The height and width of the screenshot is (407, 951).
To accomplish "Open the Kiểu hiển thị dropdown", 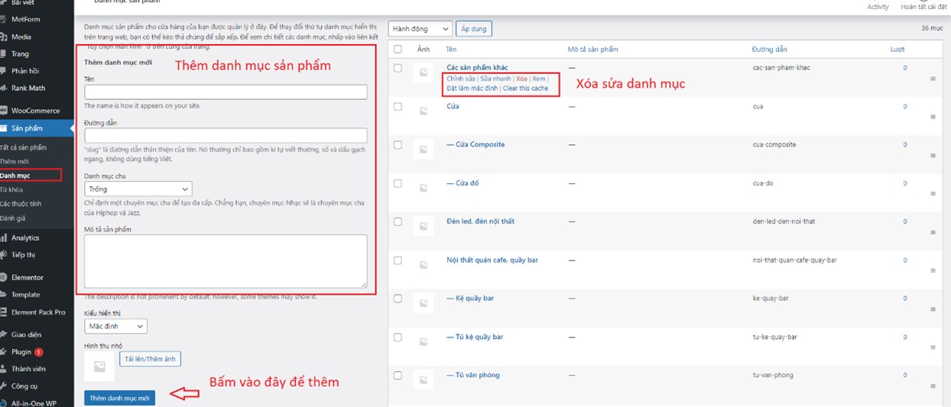I will pyautogui.click(x=115, y=326).
